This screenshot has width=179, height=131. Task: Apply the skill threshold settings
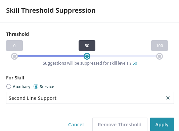pos(162,124)
